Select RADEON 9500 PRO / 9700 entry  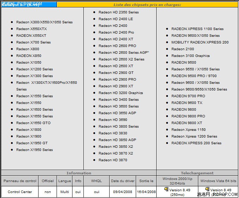(194, 76)
